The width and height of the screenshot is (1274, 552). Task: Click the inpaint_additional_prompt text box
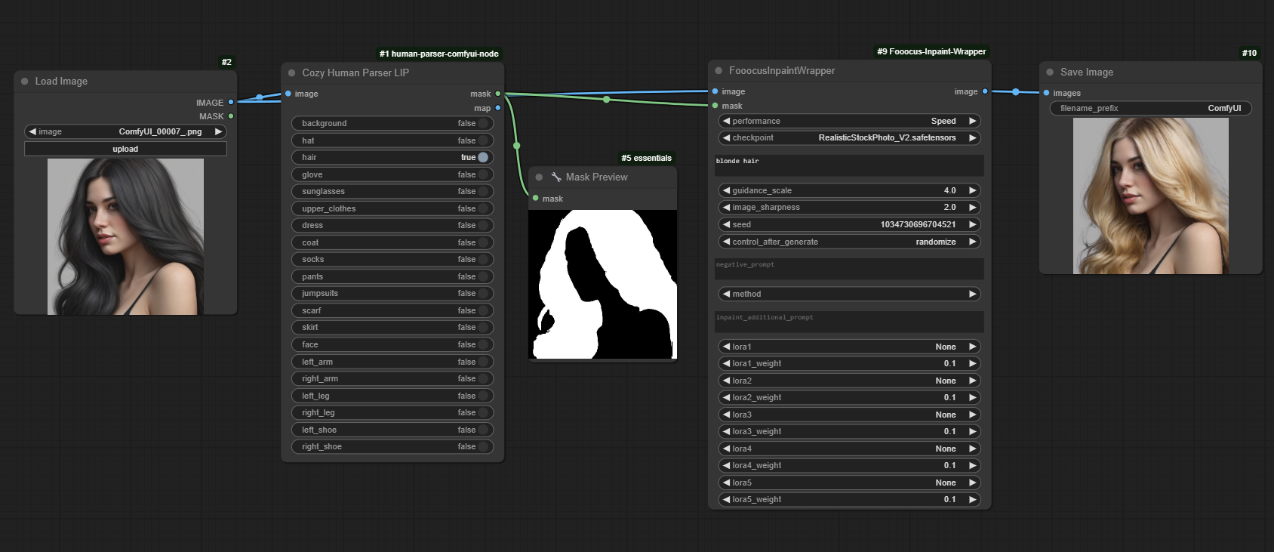(849, 322)
